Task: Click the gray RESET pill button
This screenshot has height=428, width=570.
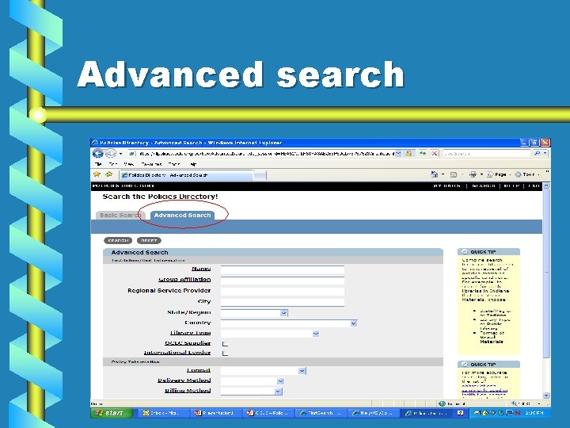Action: click(x=149, y=241)
